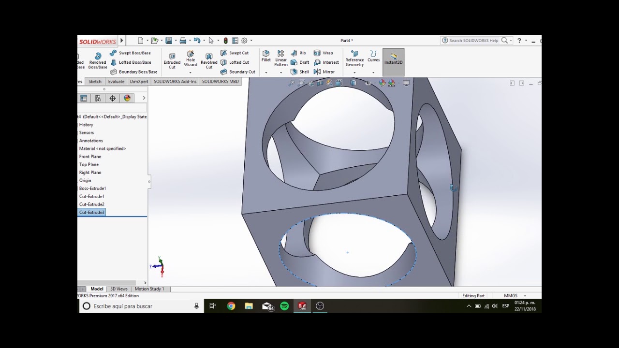Open the Curves tool
619x348 pixels.
pyautogui.click(x=373, y=56)
